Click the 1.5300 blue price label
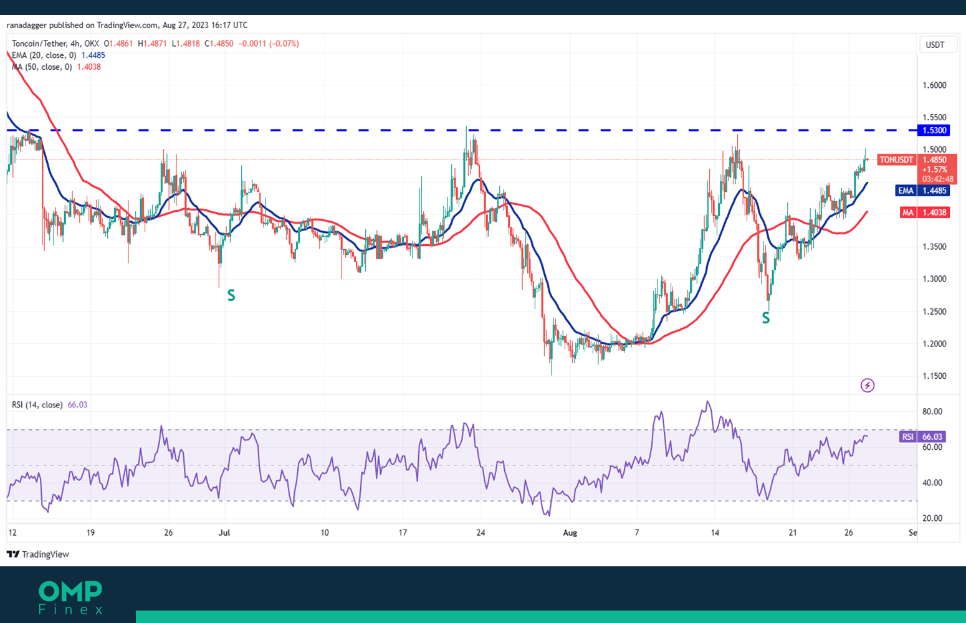 click(x=934, y=130)
